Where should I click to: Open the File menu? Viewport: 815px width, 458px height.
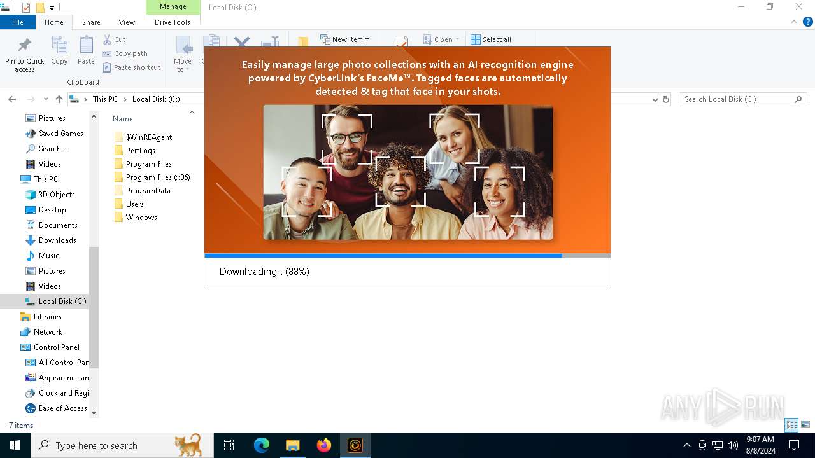(x=18, y=22)
